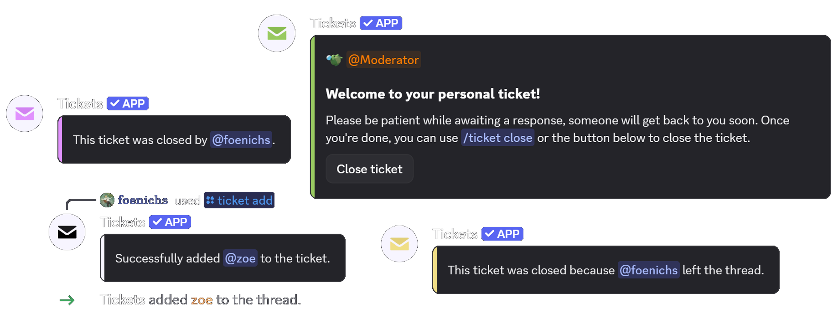Click @foenichs mention in left-the-thread message

[648, 270]
